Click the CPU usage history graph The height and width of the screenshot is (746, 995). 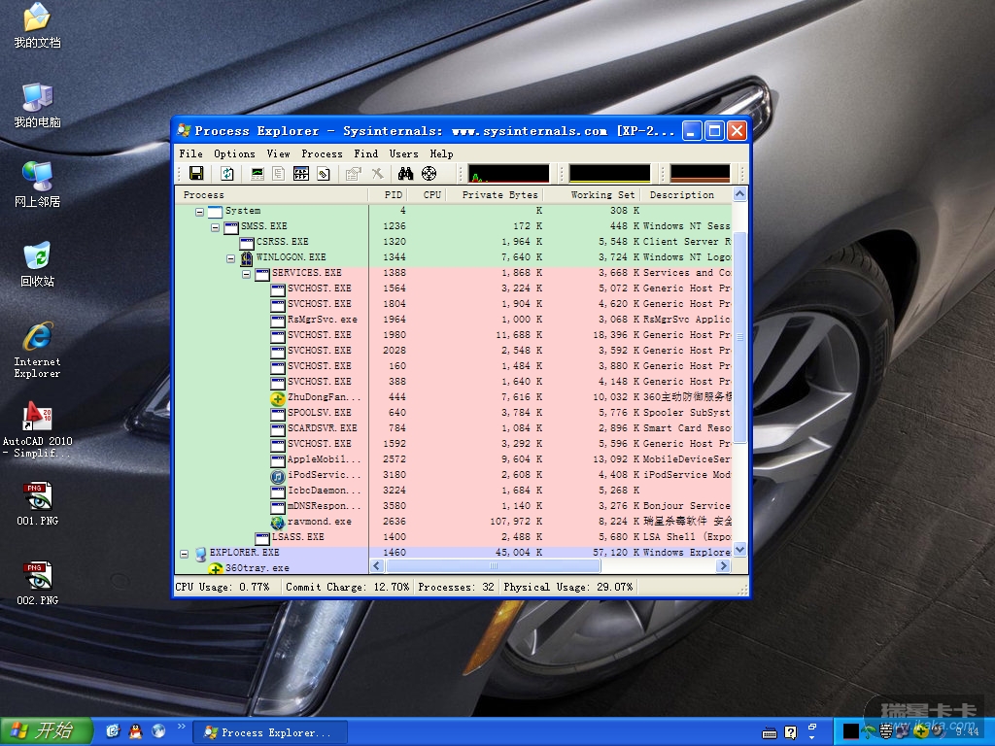pos(507,174)
